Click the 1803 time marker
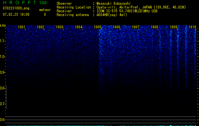 [x=59, y=27]
